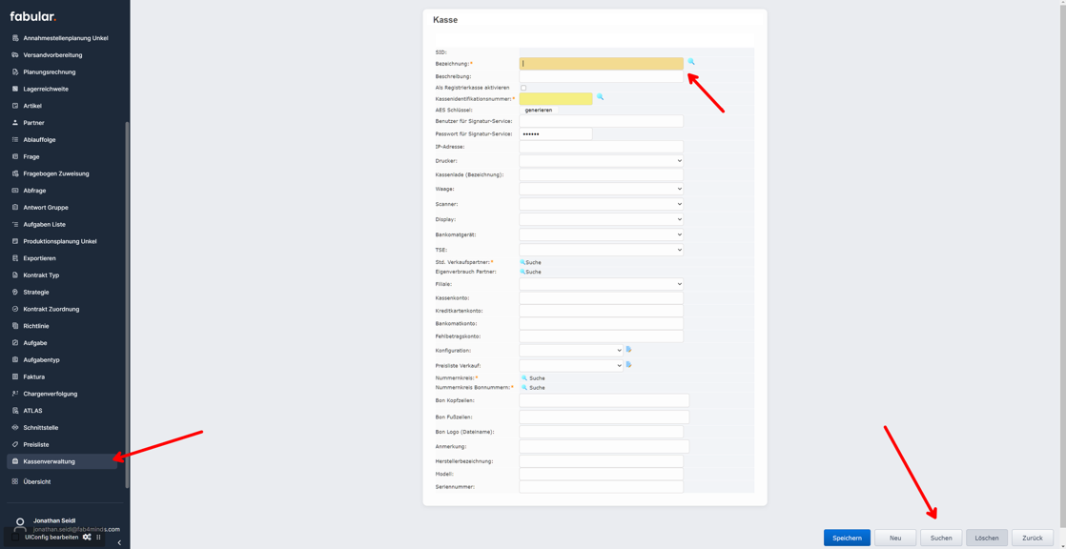Click into the IP-Adresse input field
This screenshot has height=549, width=1066.
601,147
